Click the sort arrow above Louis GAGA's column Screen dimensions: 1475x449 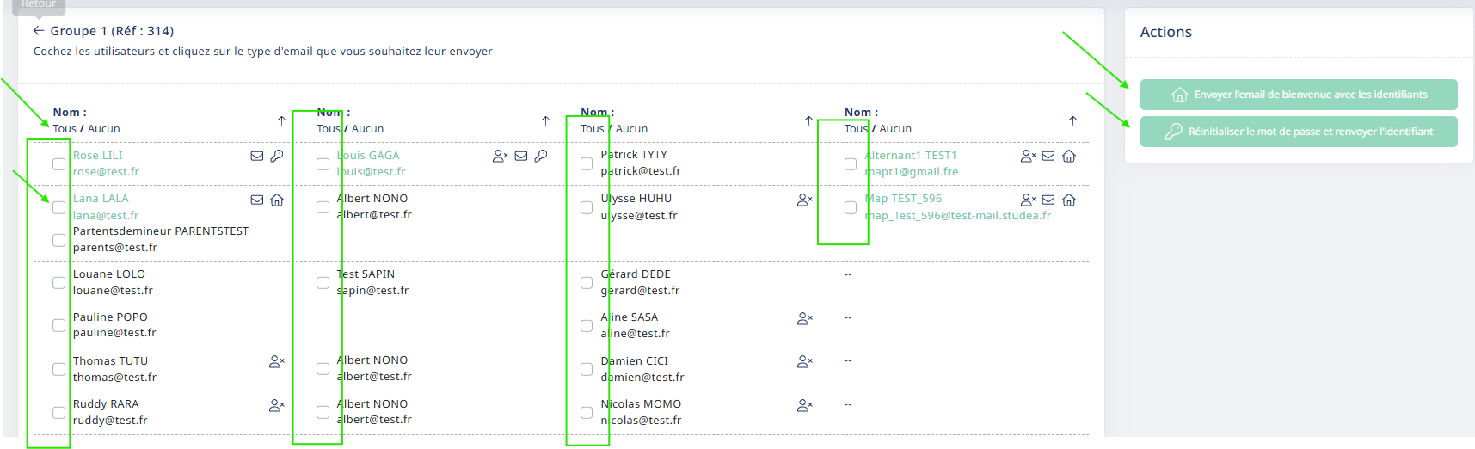545,120
